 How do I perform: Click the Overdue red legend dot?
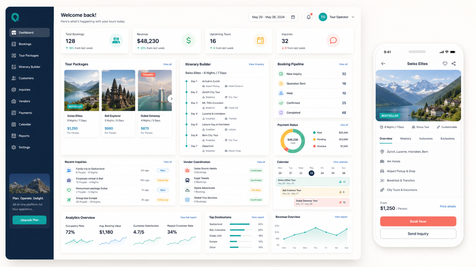coord(314,146)
